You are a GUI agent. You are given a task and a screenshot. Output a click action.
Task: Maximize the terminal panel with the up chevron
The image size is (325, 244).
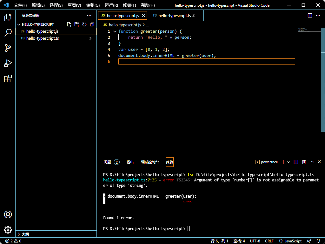point(312,162)
